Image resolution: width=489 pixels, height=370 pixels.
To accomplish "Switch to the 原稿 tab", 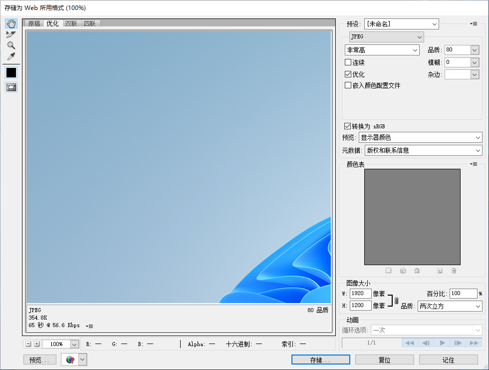I will click(34, 23).
